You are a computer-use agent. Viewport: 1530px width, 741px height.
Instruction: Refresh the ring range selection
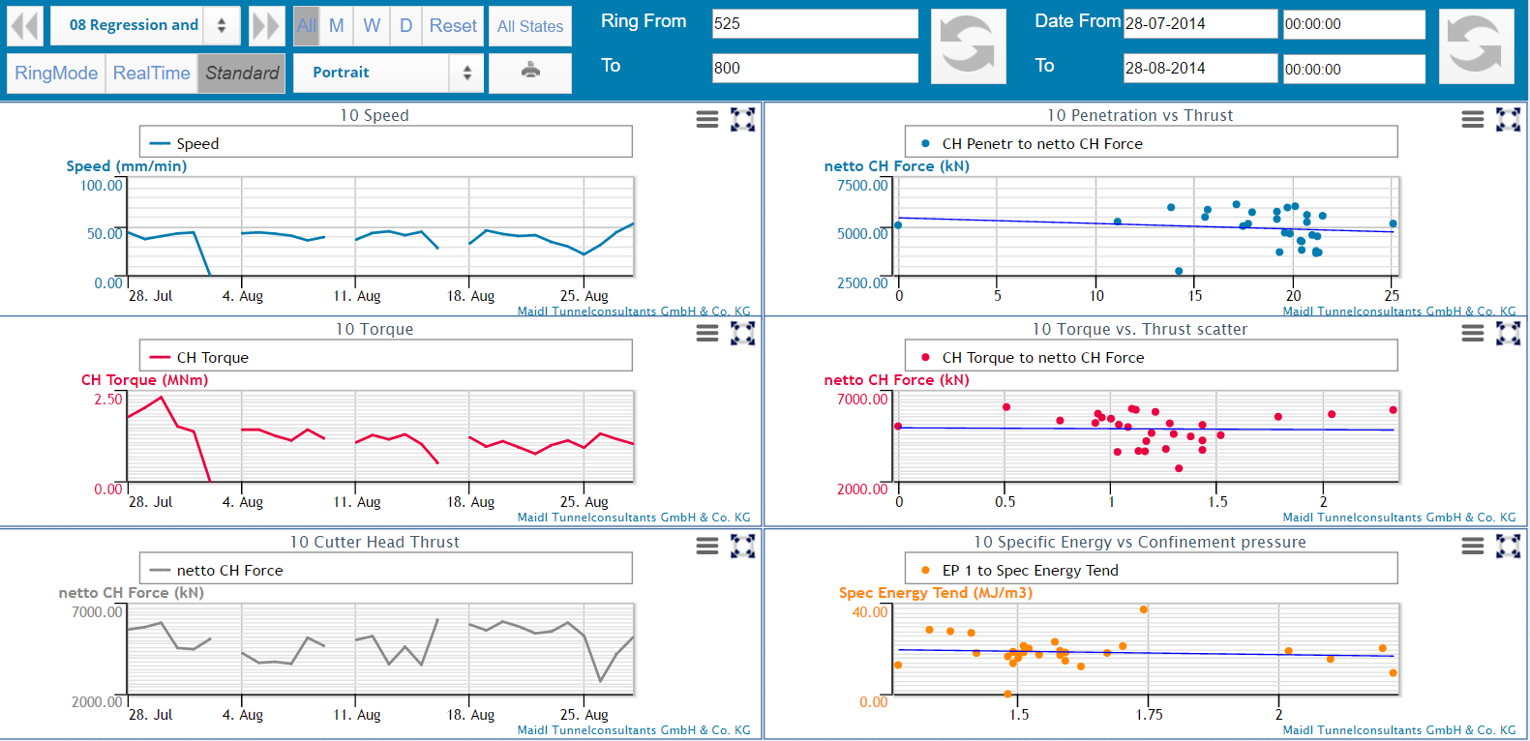(968, 45)
